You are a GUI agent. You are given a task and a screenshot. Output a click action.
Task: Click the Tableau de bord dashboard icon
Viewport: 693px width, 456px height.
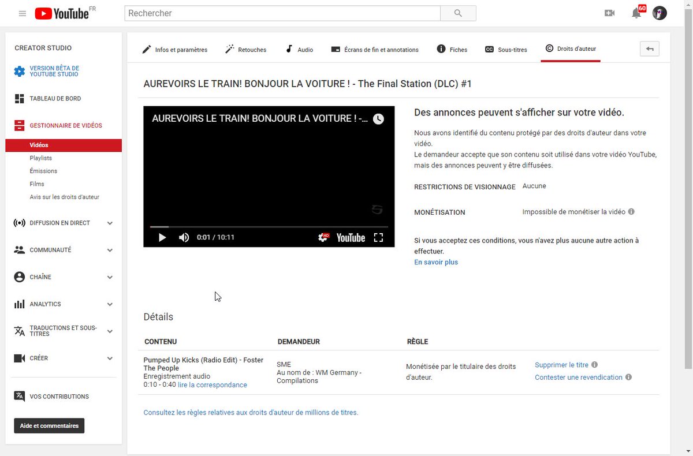tap(20, 99)
